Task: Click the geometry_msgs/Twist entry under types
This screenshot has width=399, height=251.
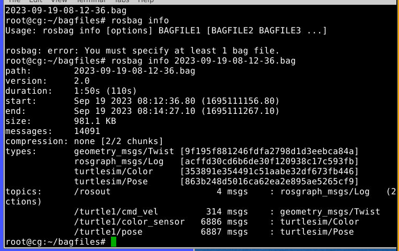Action: [124, 151]
